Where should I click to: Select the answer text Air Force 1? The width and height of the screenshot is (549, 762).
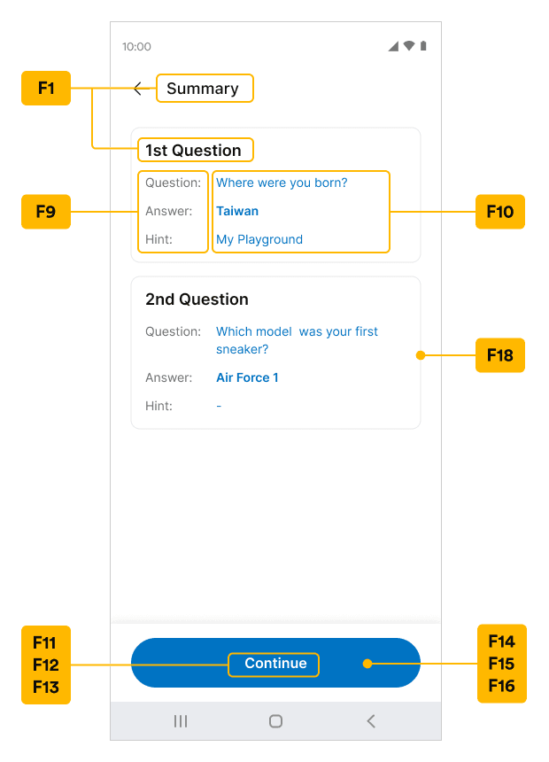tap(247, 377)
